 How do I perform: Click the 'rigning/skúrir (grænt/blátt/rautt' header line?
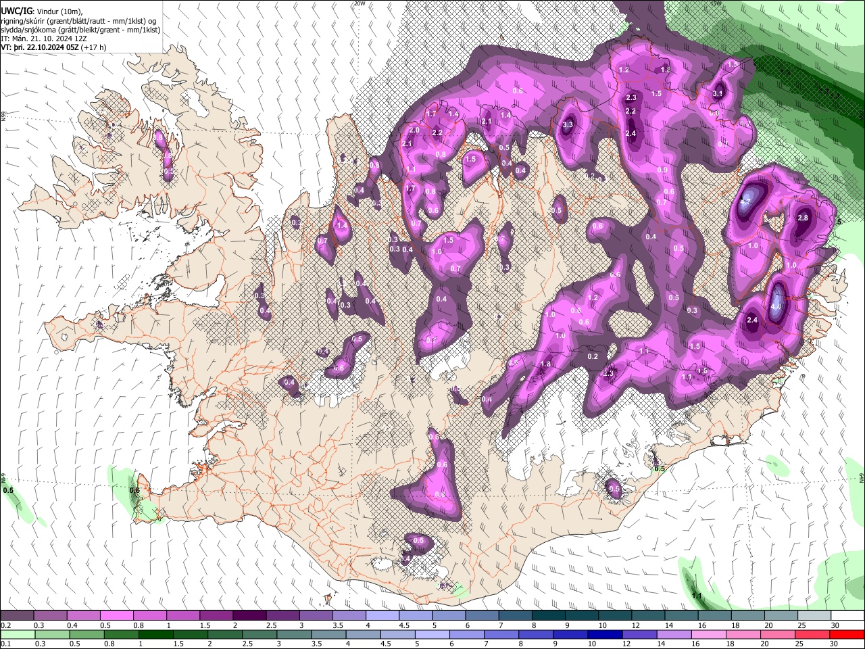click(78, 21)
